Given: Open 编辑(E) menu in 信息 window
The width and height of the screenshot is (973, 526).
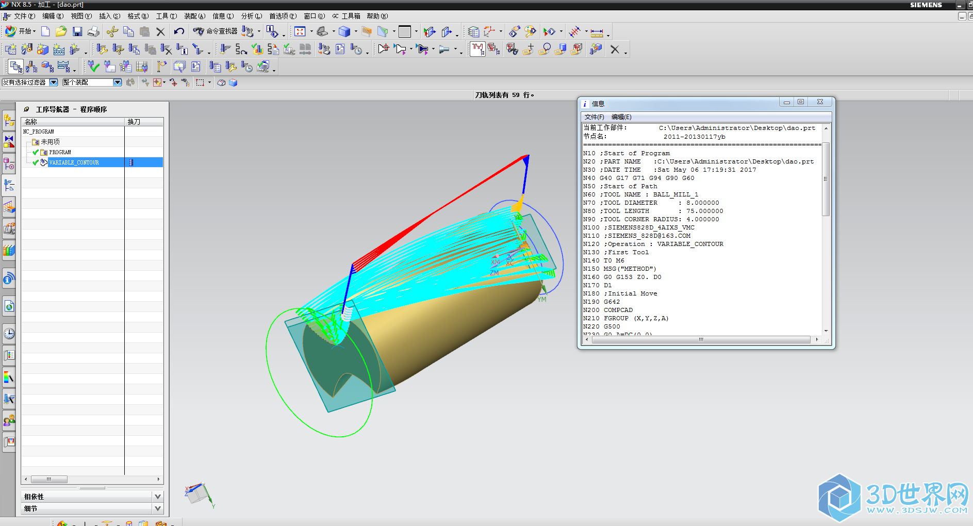Looking at the screenshot, I should point(621,117).
